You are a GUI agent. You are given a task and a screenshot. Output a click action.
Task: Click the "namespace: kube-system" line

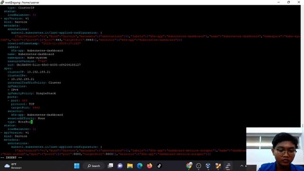tap(27, 58)
